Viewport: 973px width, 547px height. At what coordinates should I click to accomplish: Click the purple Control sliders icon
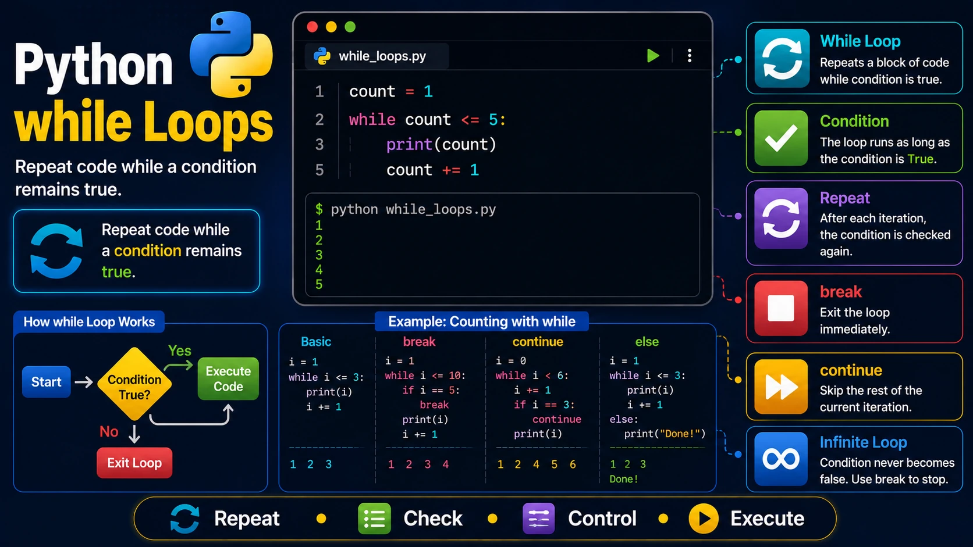point(538,519)
